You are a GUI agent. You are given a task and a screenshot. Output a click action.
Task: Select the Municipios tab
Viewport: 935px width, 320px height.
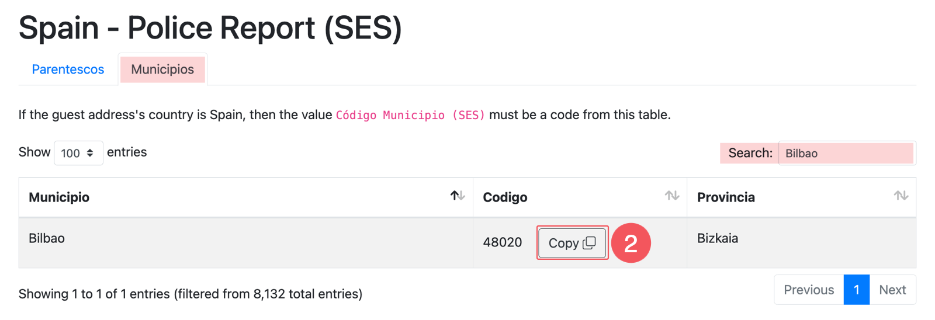(162, 69)
